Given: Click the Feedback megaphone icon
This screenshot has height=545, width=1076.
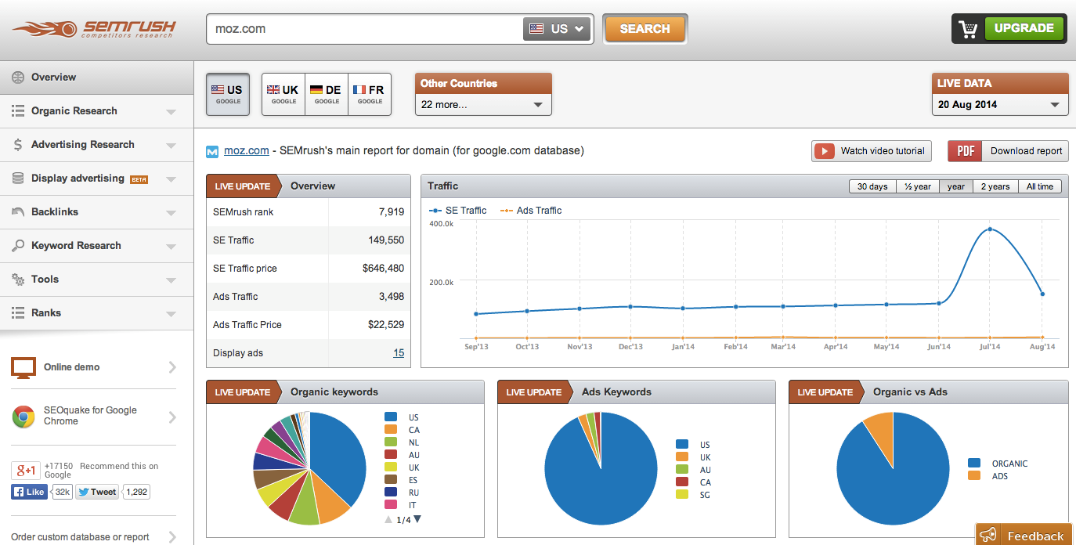Looking at the screenshot, I should (989, 536).
